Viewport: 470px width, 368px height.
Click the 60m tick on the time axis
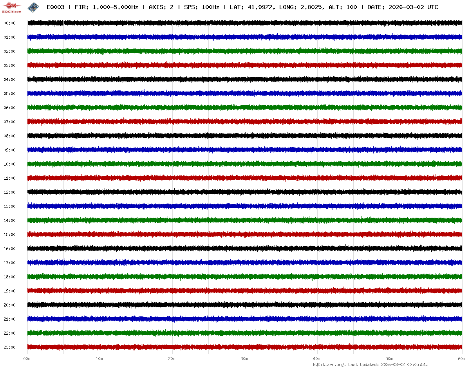[462, 358]
